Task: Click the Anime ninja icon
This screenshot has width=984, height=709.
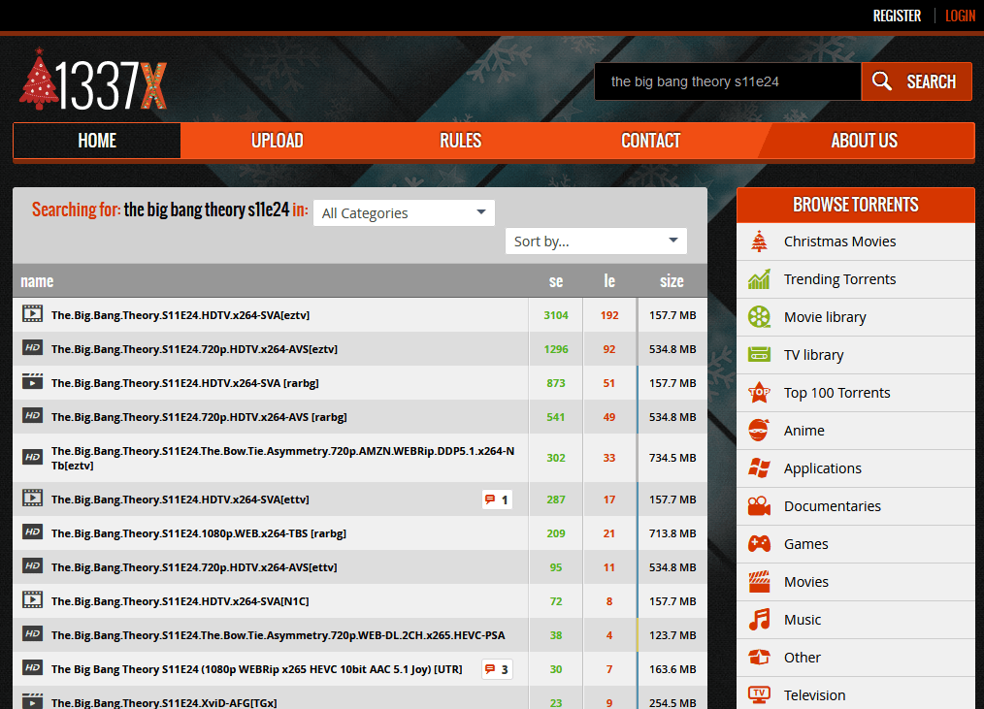Action: point(759,431)
